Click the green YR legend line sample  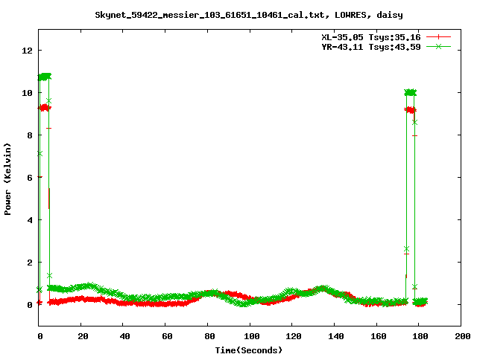pos(438,46)
